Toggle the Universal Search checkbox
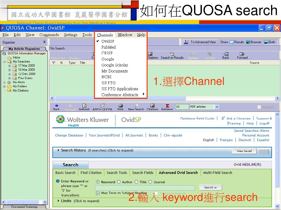 click(x=156, y=193)
